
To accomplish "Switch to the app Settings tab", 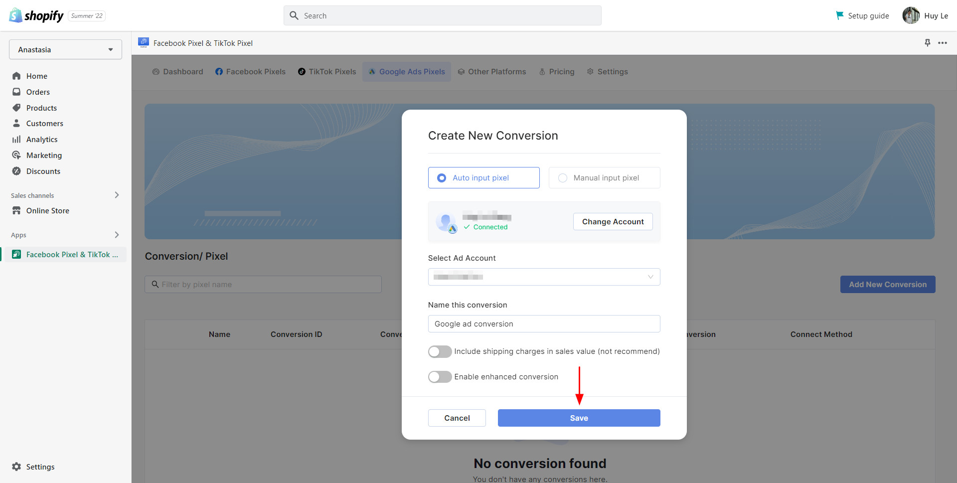I will [x=608, y=71].
